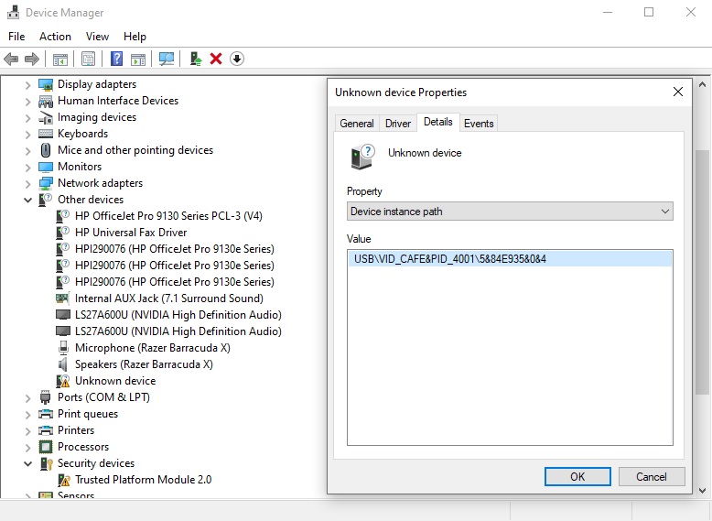
Task: Click the Ports (COM & LPT) icon
Action: tap(46, 398)
